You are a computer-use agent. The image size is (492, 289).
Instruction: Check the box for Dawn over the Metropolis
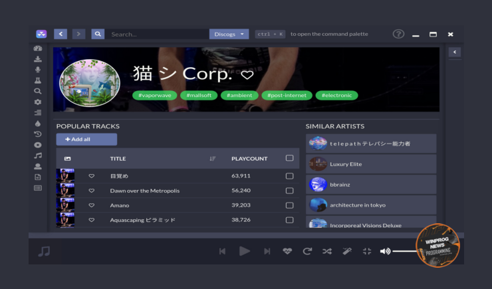289,191
